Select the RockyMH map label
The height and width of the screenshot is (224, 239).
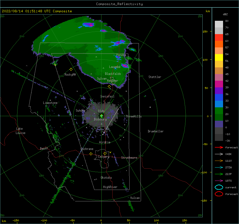pyautogui.click(x=70, y=75)
